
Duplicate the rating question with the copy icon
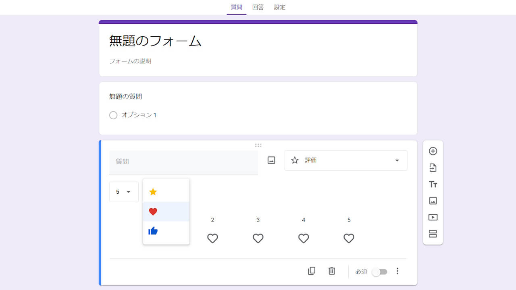click(311, 271)
